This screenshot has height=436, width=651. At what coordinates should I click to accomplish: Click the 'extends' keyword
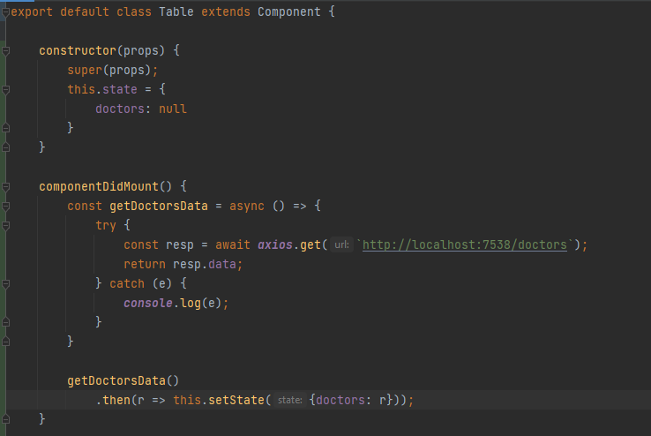(x=226, y=12)
